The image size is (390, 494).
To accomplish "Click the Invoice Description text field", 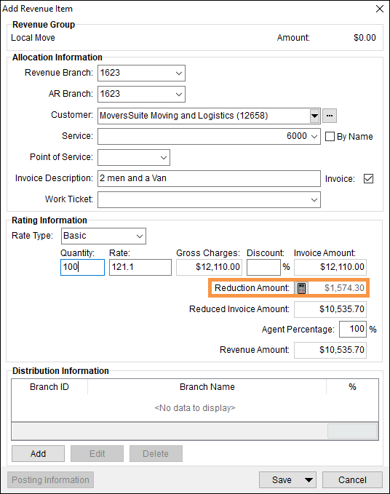I will [209, 179].
